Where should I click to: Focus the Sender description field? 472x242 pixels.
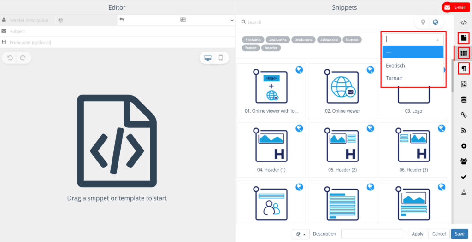[x=29, y=20]
